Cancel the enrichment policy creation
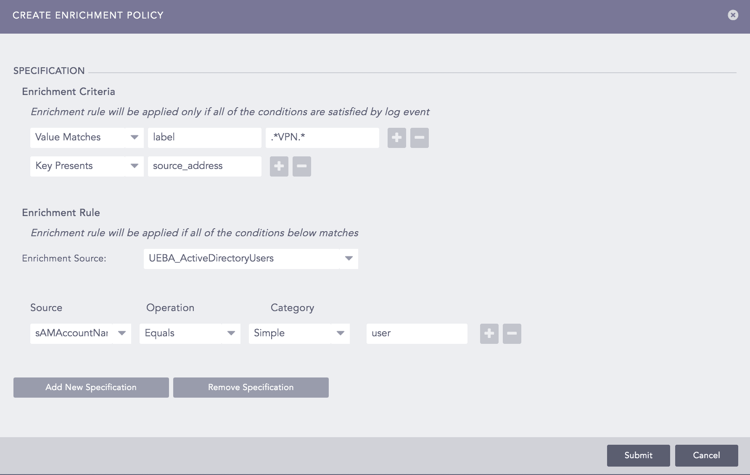This screenshot has width=750, height=475. coord(706,455)
